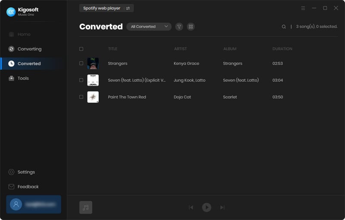
Task: Click artist Jung Kook, Latto
Action: 189,80
